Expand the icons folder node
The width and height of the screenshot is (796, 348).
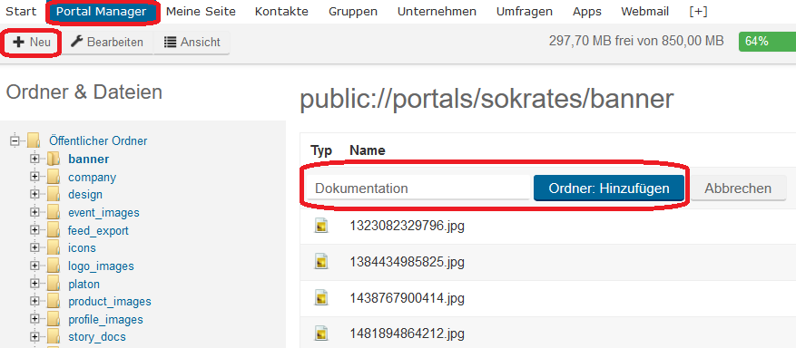[x=34, y=247]
